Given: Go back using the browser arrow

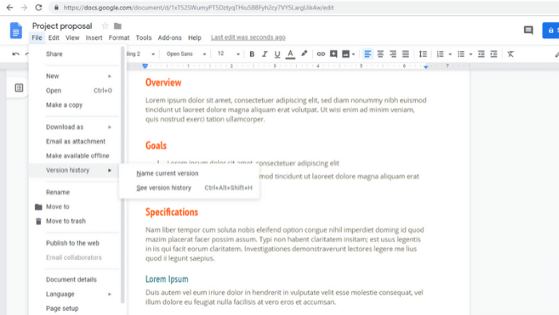Looking at the screenshot, I should 10,7.
